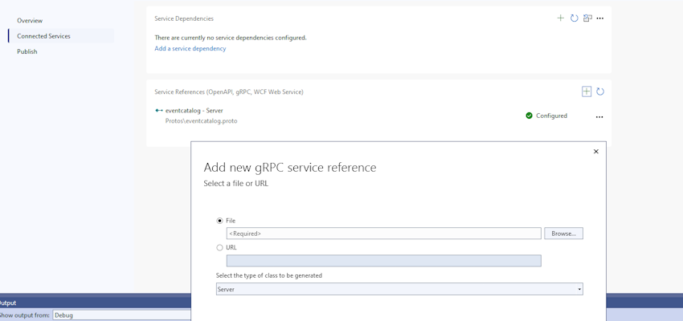Open Service Dependencies more options ellipsis

coord(599,18)
